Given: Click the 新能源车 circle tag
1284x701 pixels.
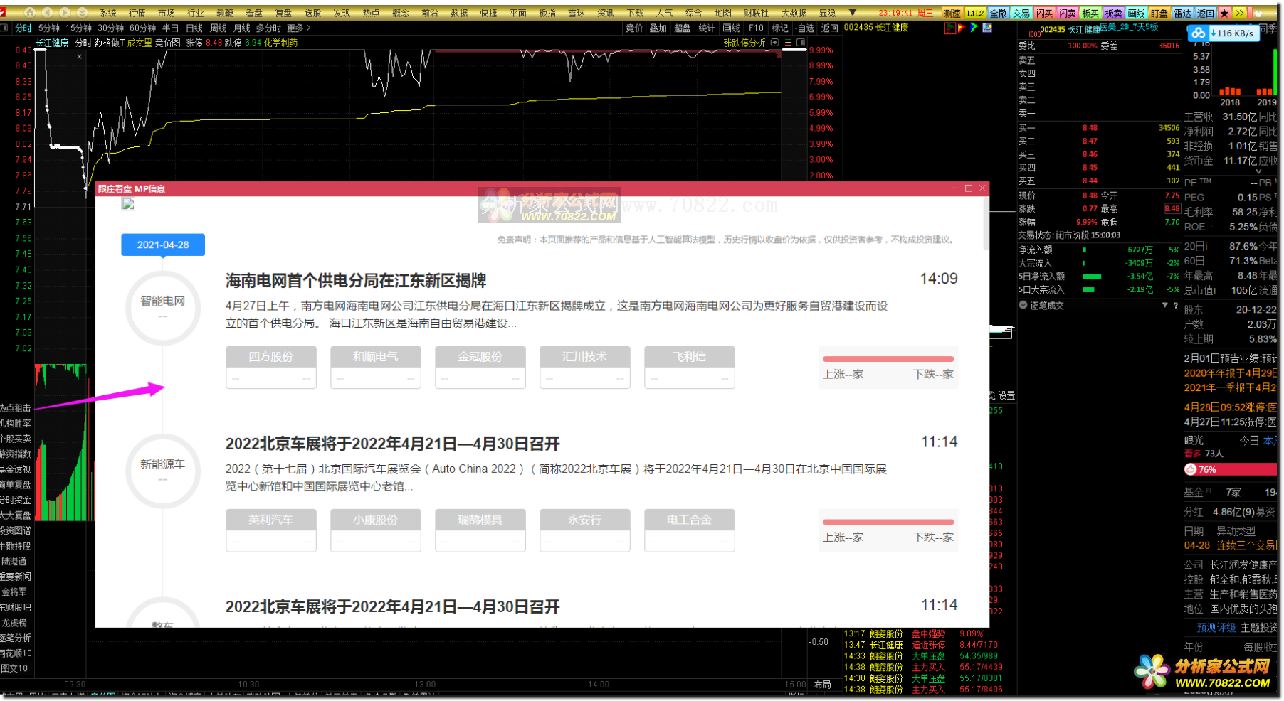Looking at the screenshot, I should click(163, 471).
